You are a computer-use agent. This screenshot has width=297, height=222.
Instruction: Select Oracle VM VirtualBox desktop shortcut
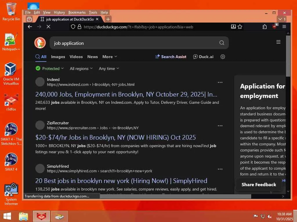click(x=11, y=74)
